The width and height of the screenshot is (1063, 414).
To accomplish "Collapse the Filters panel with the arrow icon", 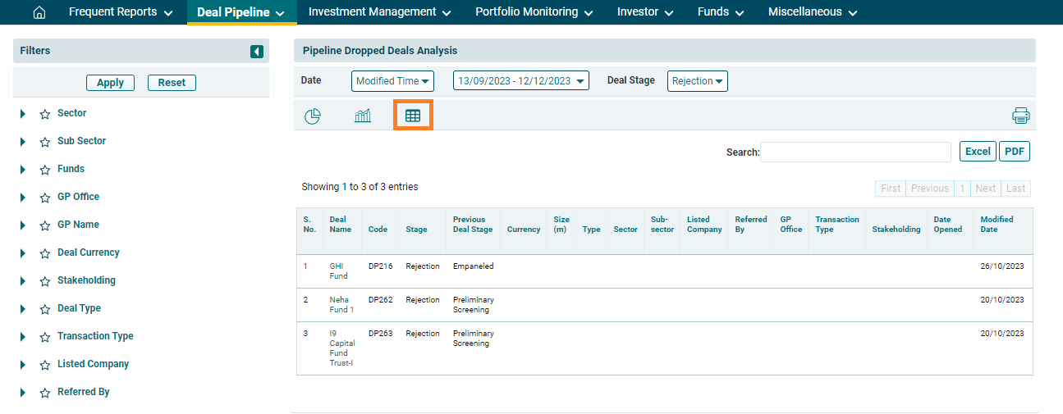I will 257,52.
